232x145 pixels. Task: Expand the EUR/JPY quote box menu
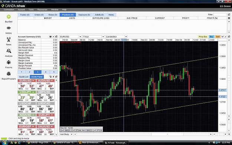point(52,115)
